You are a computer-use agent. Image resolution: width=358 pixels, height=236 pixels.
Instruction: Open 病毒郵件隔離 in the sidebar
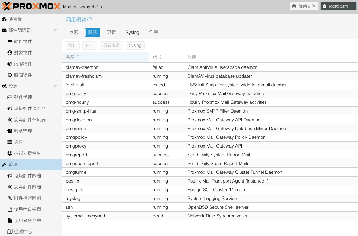coord(31,187)
